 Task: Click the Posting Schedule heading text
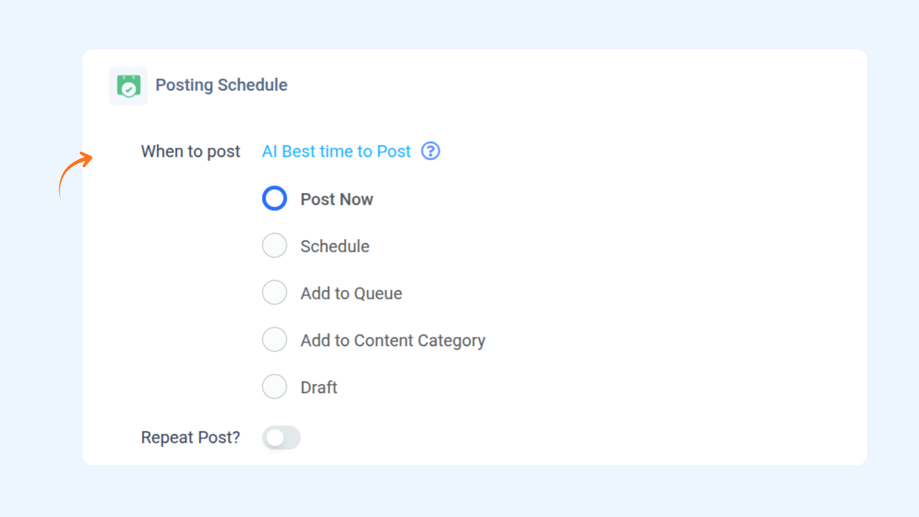221,85
